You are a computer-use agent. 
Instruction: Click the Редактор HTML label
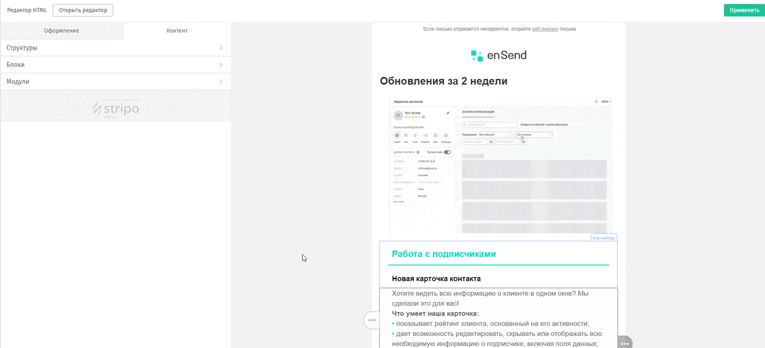pyautogui.click(x=27, y=10)
